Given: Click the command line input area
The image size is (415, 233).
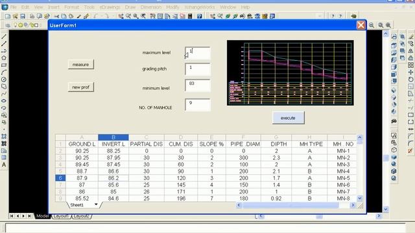Looking at the screenshot, I should point(205,227).
